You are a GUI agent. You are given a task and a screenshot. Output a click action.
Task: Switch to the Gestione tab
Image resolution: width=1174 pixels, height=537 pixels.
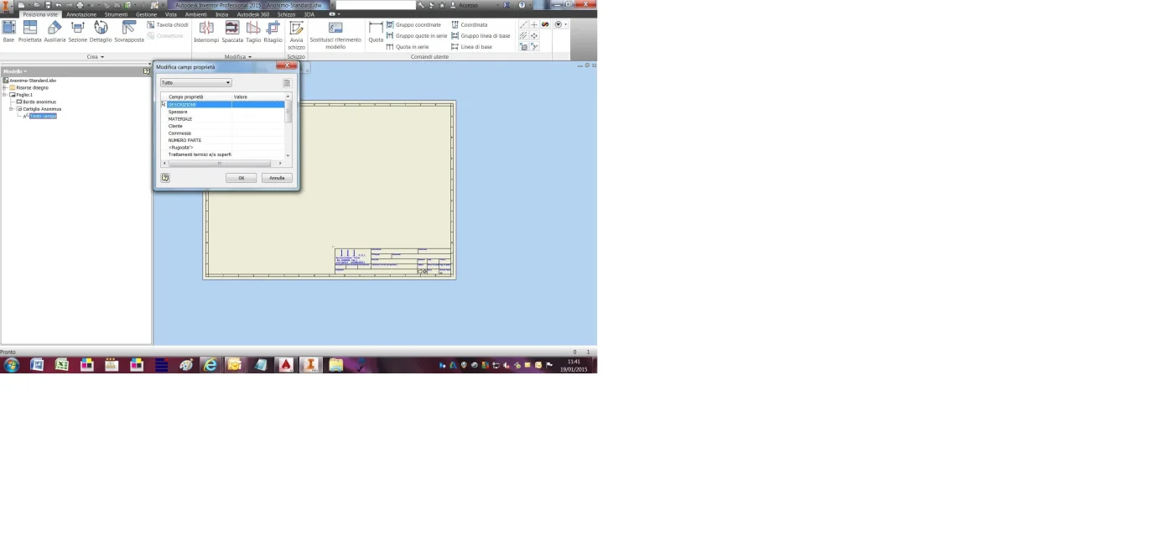146,14
